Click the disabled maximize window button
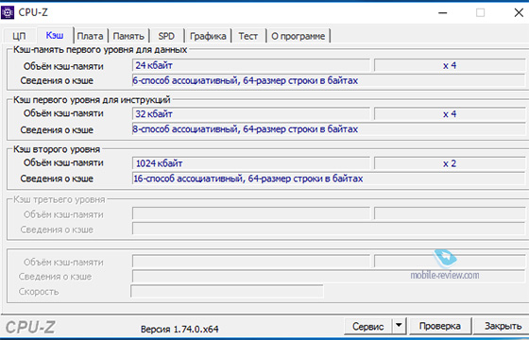The width and height of the screenshot is (529, 340). [x=481, y=13]
